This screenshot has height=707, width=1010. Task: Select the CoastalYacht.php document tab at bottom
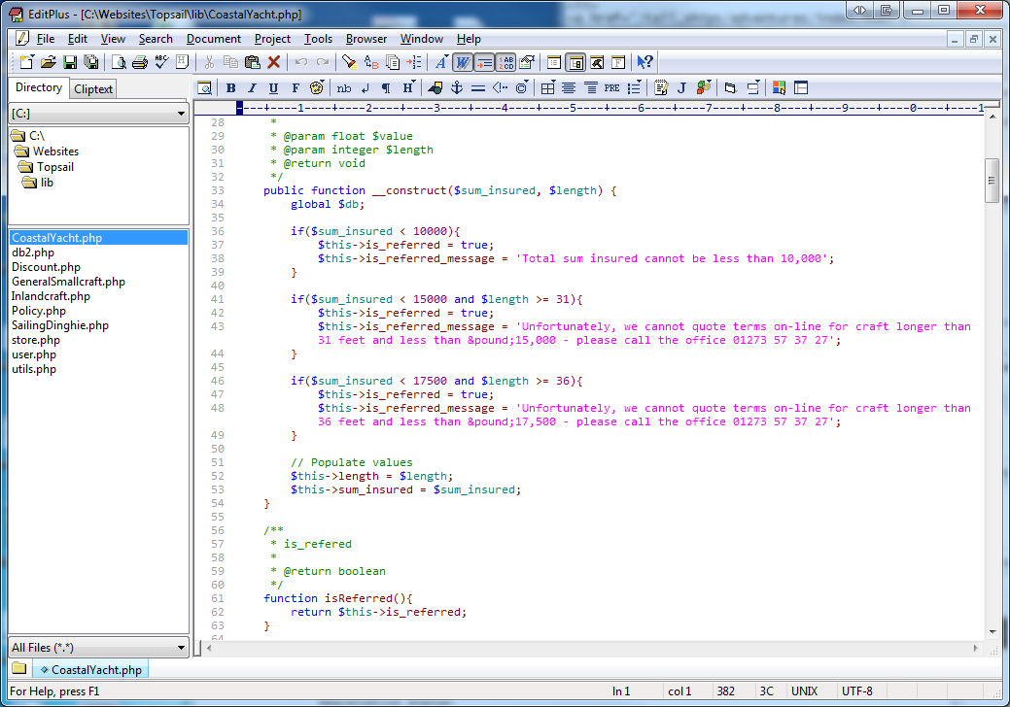point(90,669)
